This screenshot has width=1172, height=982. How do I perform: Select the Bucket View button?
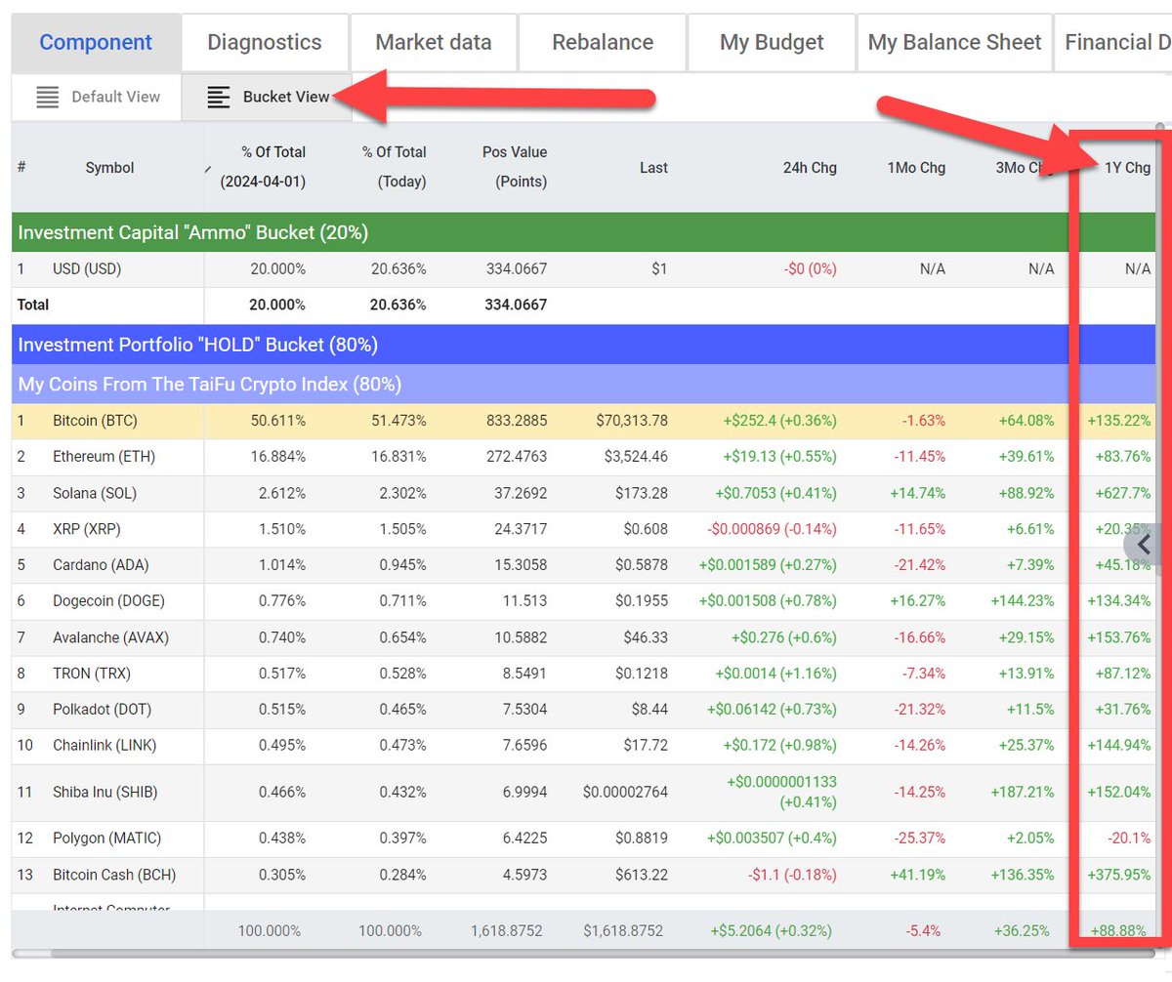[x=267, y=97]
